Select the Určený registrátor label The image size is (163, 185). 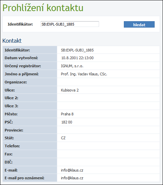point(23,66)
